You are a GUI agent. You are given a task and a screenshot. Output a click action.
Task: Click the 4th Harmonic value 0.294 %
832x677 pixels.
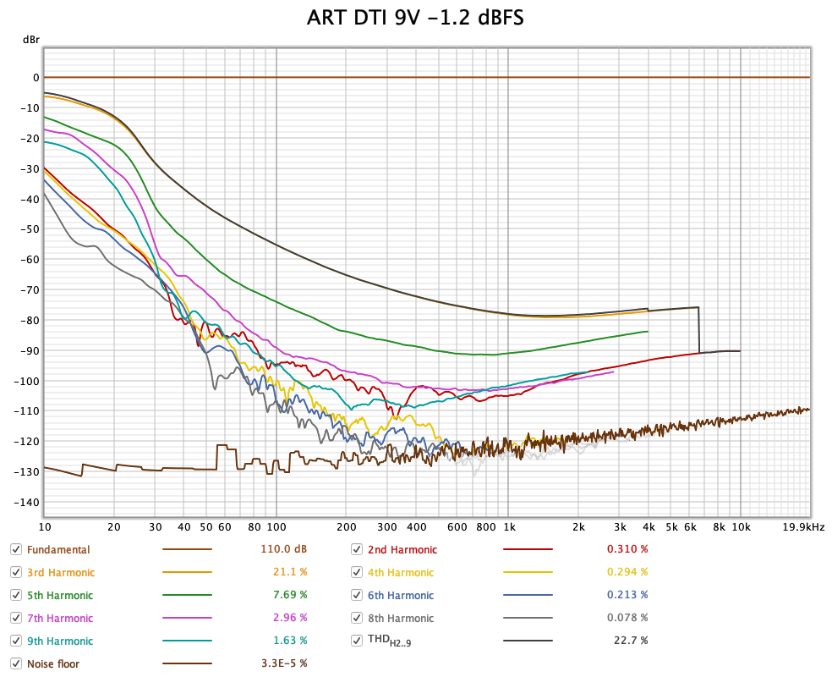tap(627, 572)
